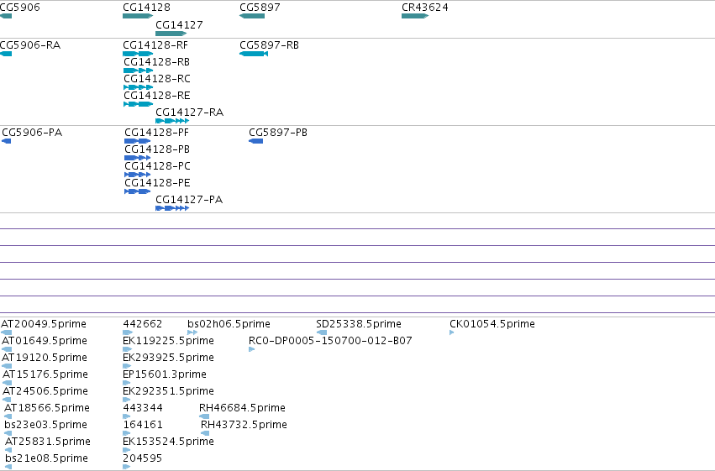Screen dimensions: 715x471
Task: Click the EK153524.5prime EST label
Action: pos(168,442)
